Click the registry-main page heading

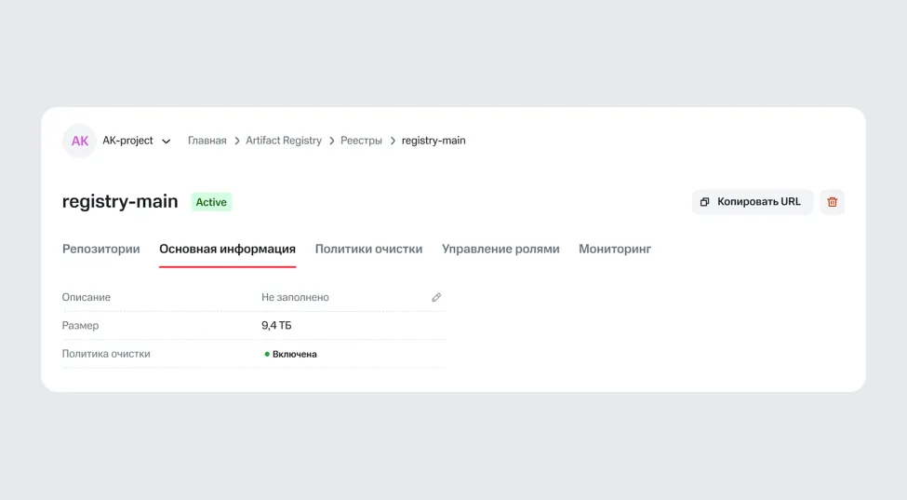click(x=120, y=202)
